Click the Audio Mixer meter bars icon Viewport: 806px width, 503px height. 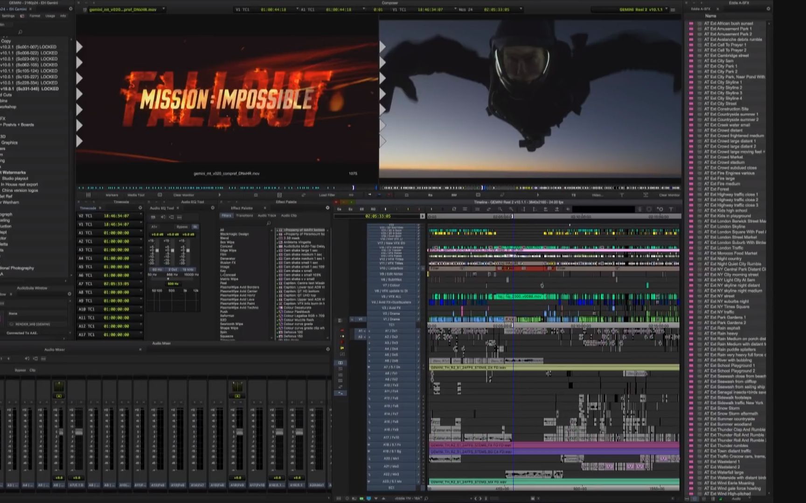click(43, 359)
